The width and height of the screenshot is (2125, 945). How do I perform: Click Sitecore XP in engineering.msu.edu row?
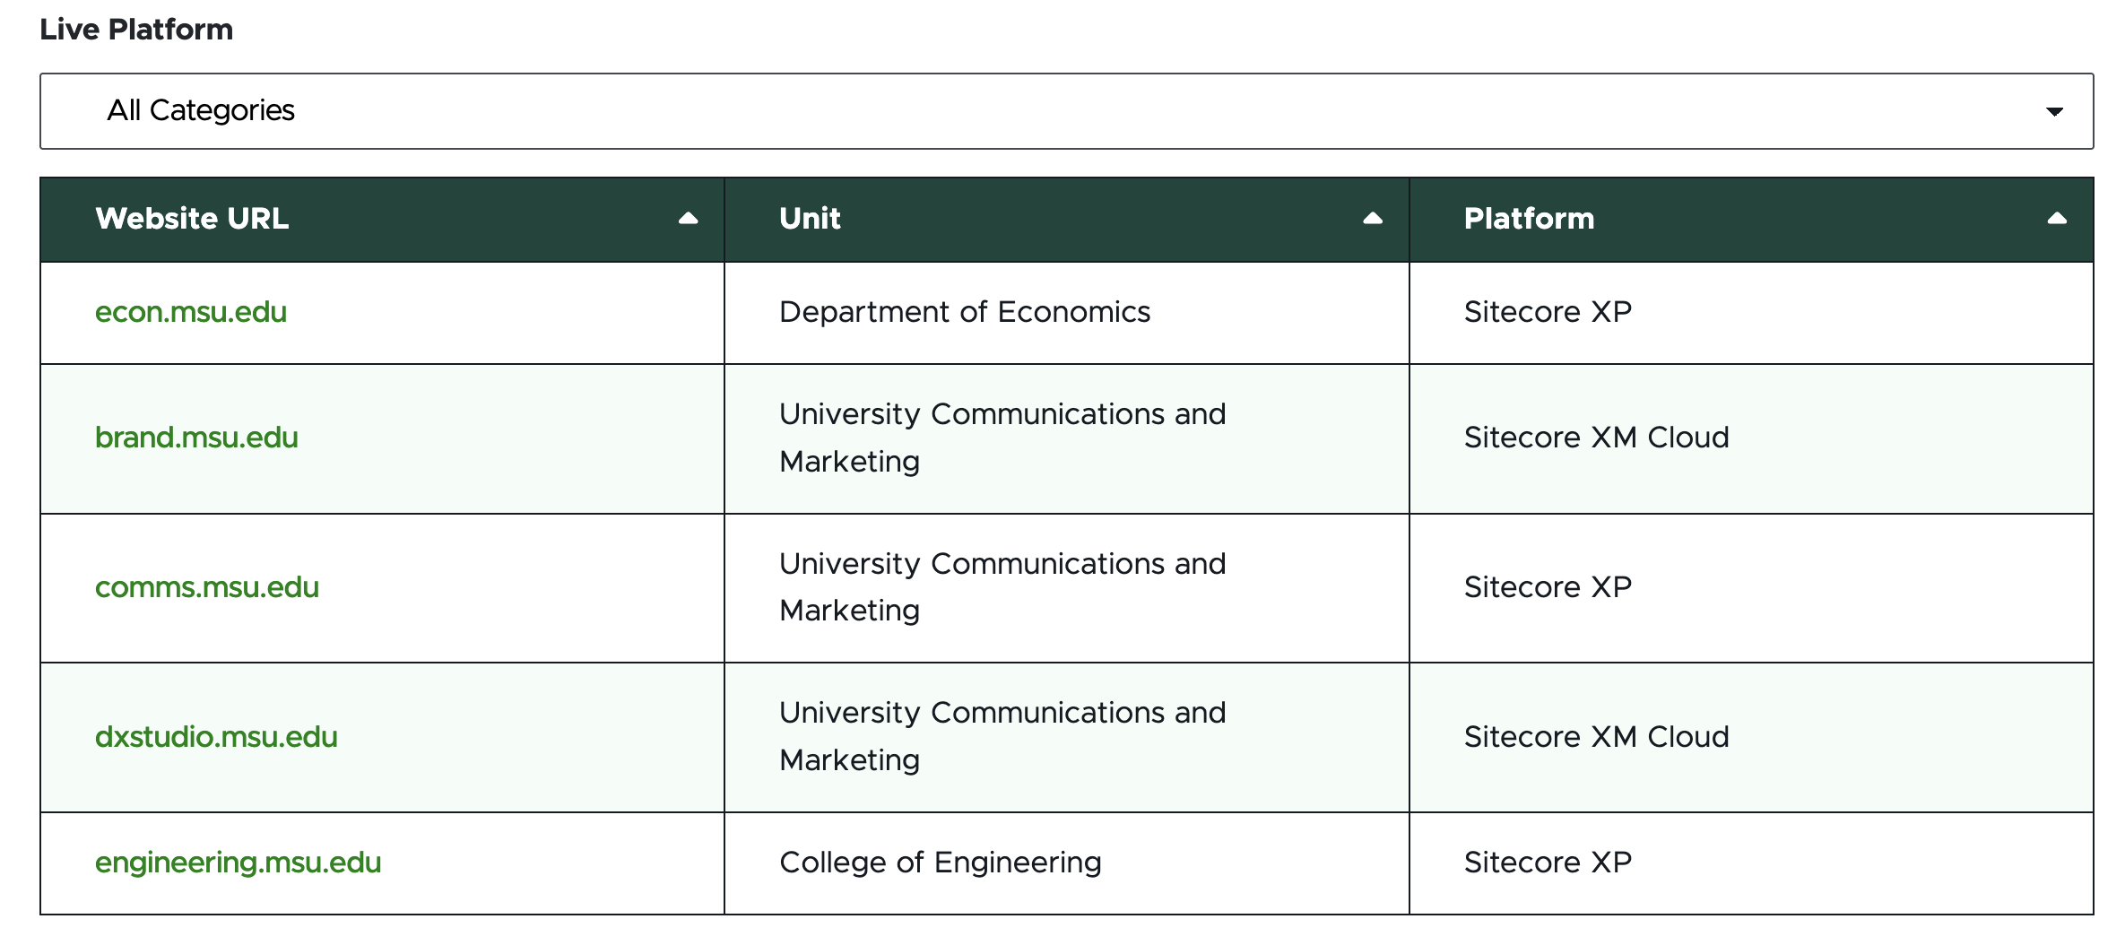tap(1548, 863)
